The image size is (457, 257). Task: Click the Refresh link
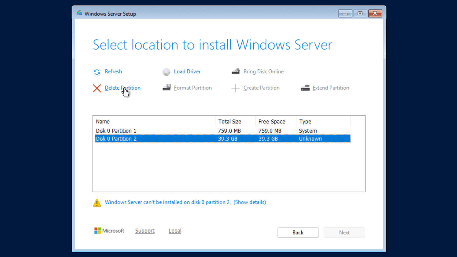(x=113, y=72)
